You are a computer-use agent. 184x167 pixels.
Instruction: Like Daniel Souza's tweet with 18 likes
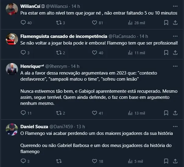[x=95, y=161]
